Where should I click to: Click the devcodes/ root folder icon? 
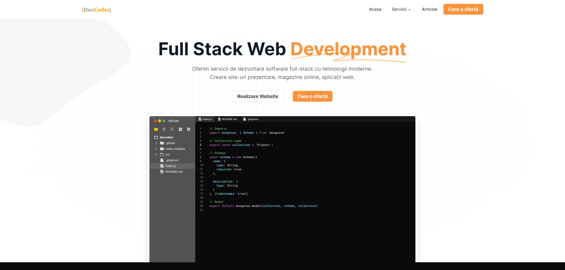click(x=156, y=137)
